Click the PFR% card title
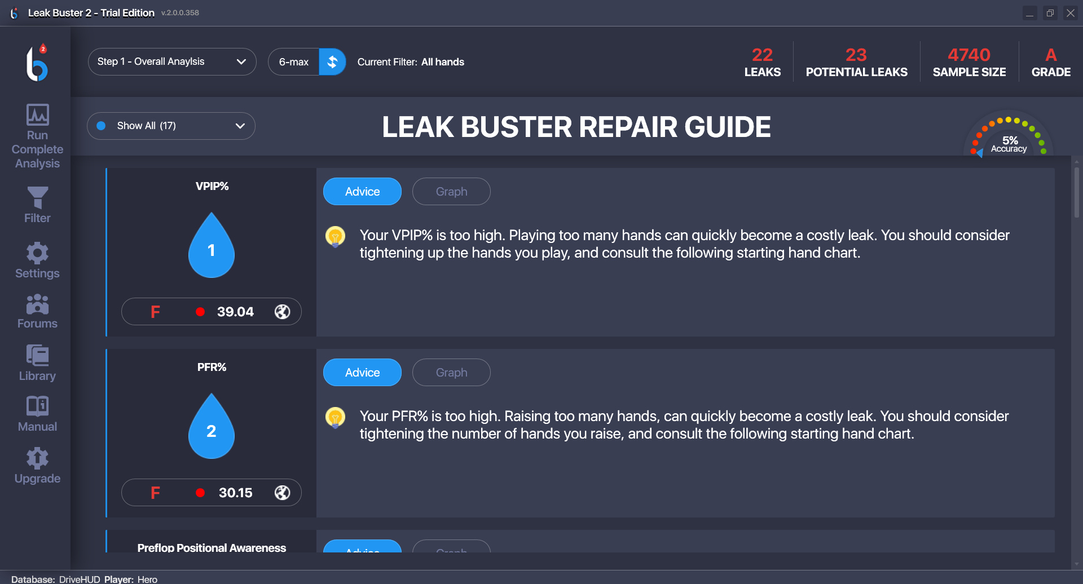The height and width of the screenshot is (584, 1083). tap(212, 367)
